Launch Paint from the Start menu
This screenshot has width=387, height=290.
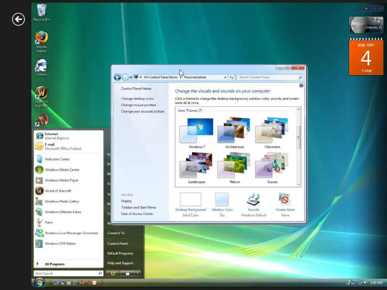pyautogui.click(x=69, y=222)
